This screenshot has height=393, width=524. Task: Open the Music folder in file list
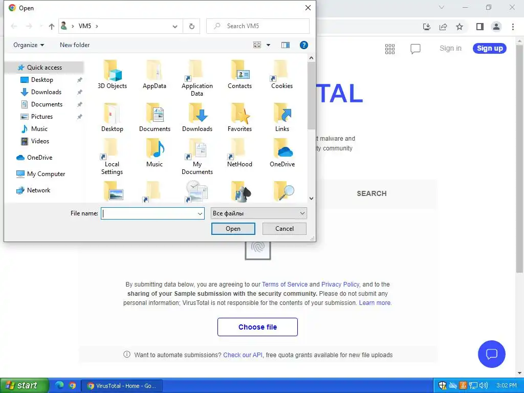pyautogui.click(x=155, y=152)
